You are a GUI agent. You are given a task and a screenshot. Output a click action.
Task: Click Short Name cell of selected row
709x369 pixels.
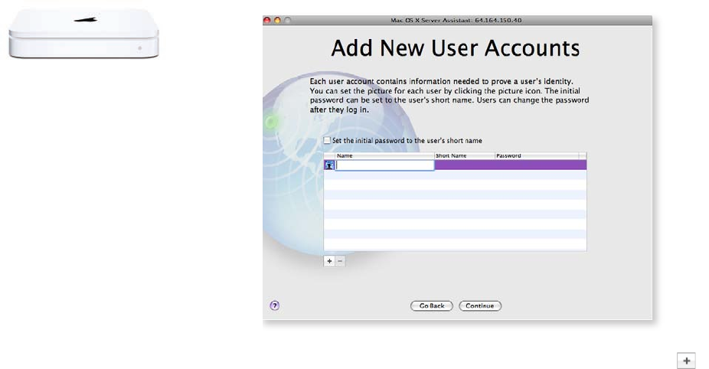(x=465, y=165)
